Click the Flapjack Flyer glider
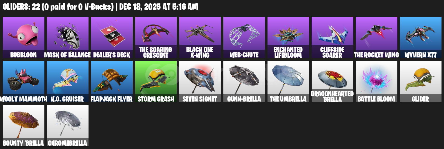Image resolution: width=444 pixels, height=149 pixels. 112,82
